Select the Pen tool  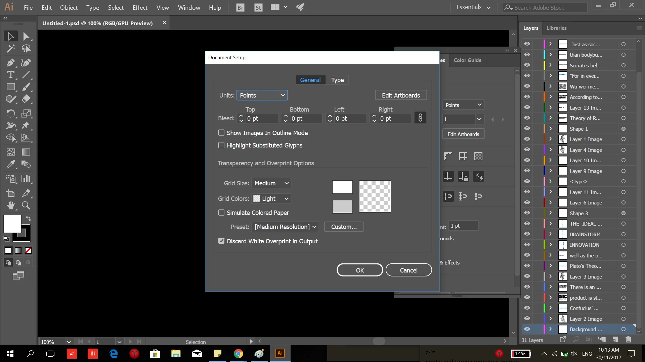[10, 63]
